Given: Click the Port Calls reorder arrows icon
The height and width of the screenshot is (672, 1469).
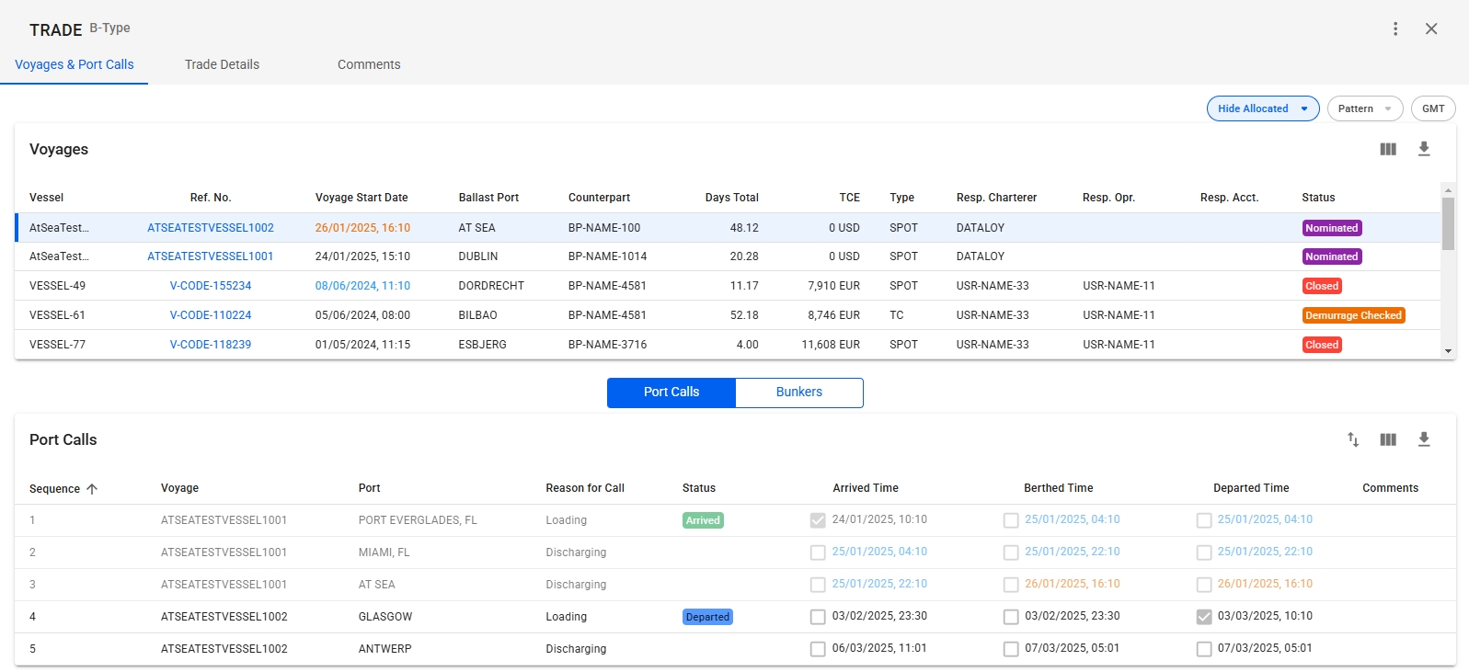Looking at the screenshot, I should [1353, 439].
